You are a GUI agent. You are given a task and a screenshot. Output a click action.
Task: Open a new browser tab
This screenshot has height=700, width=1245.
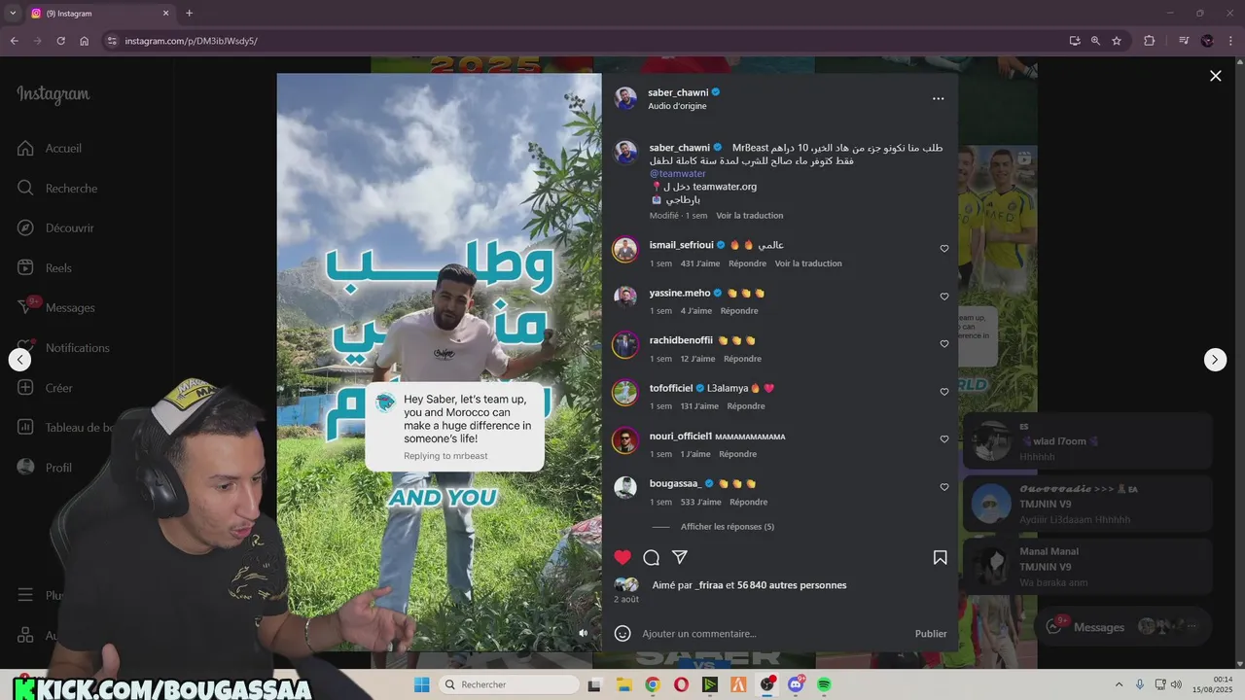[x=189, y=13]
